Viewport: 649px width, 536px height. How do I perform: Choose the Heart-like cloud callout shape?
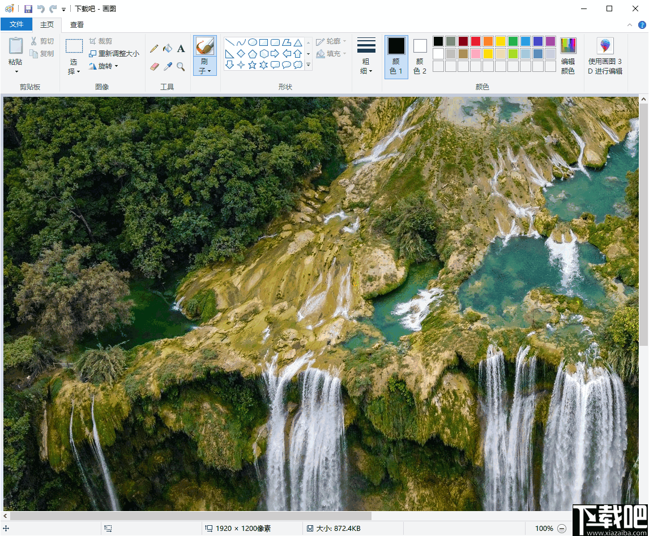(297, 65)
